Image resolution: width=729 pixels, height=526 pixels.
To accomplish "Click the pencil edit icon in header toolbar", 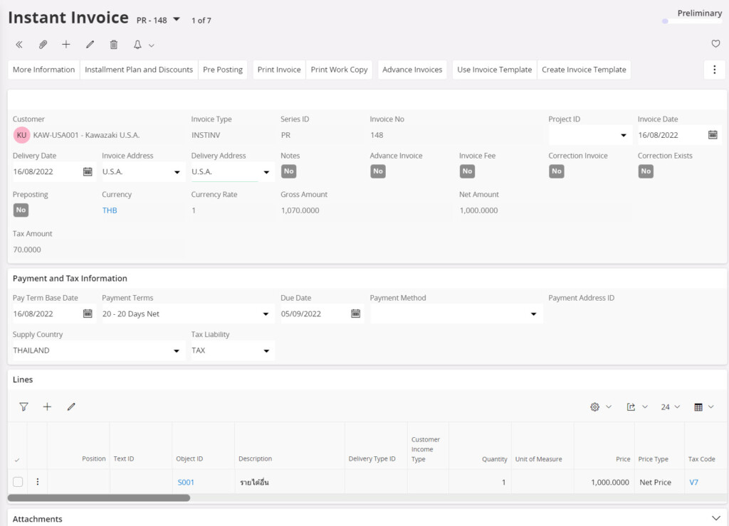I will (90, 45).
